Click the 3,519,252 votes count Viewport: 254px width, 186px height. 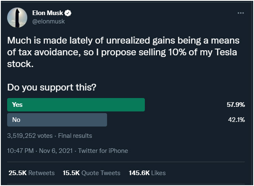pos(30,136)
